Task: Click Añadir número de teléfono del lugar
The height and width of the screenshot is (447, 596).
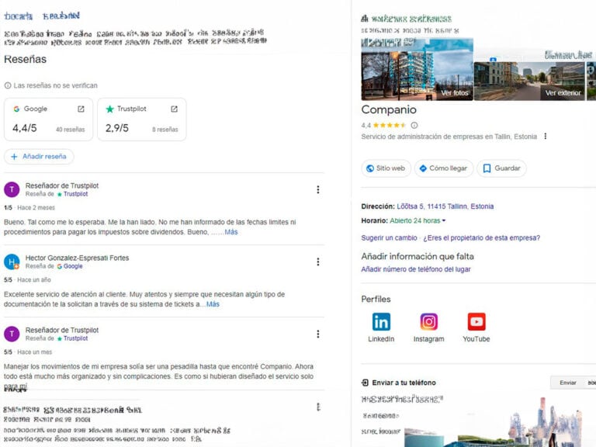Action: tap(416, 269)
